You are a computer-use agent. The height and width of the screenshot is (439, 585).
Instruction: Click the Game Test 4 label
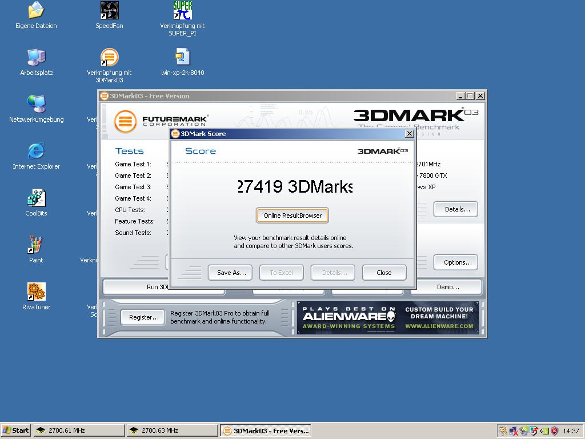[133, 198]
